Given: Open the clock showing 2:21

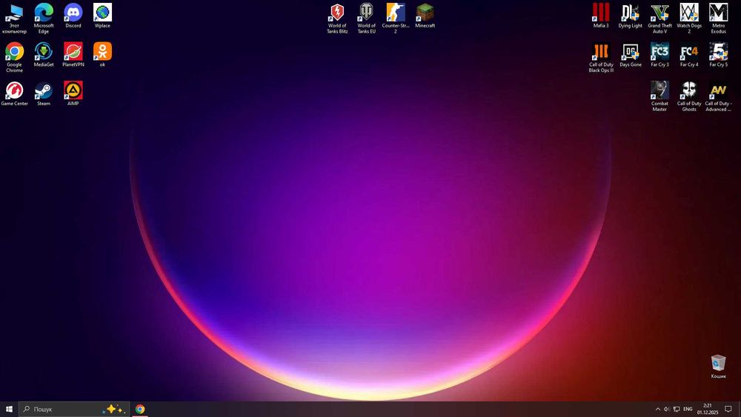Looking at the screenshot, I should [708, 409].
